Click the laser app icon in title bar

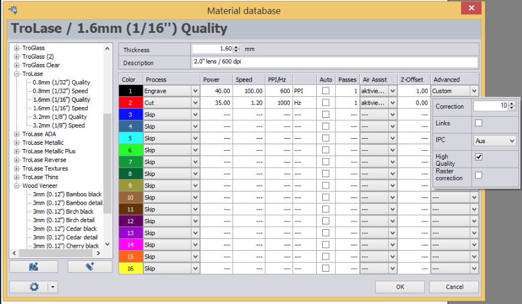[x=13, y=10]
